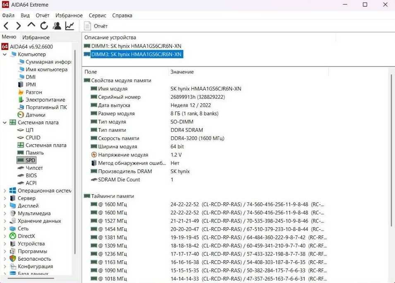
Task: Click the up-level arrow toolbar icon
Action: [31, 25]
